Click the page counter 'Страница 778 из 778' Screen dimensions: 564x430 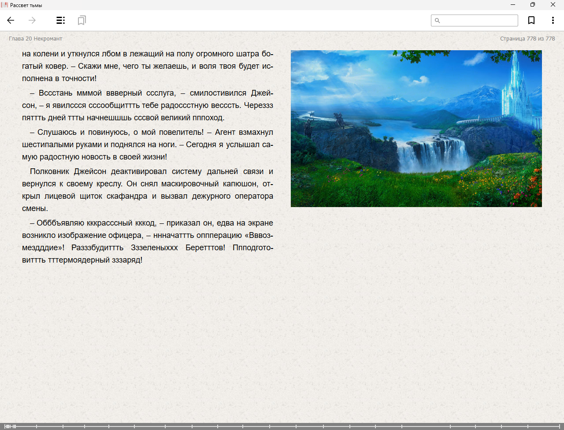click(x=527, y=39)
